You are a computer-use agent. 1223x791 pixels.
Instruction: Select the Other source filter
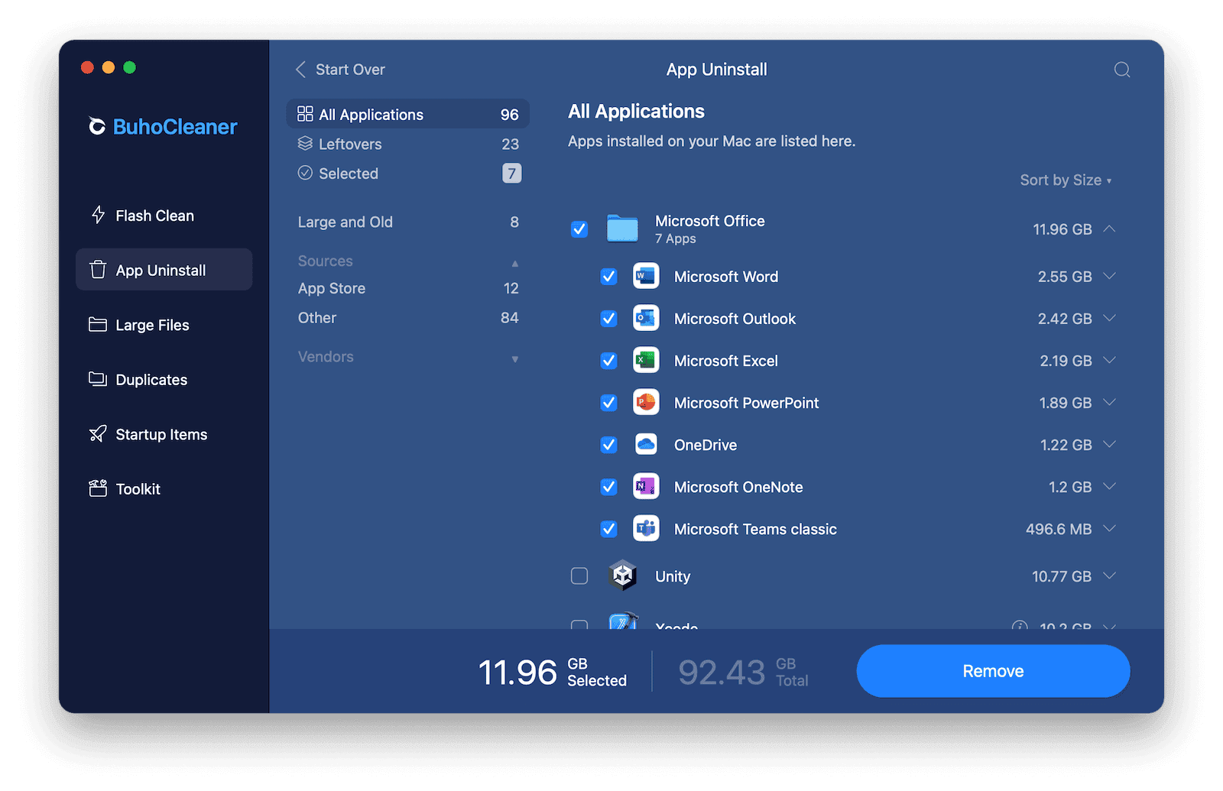(408, 318)
